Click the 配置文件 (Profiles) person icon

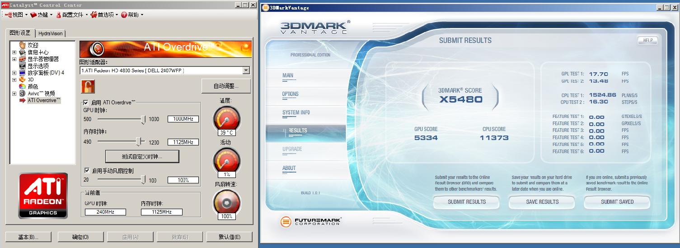(x=58, y=15)
